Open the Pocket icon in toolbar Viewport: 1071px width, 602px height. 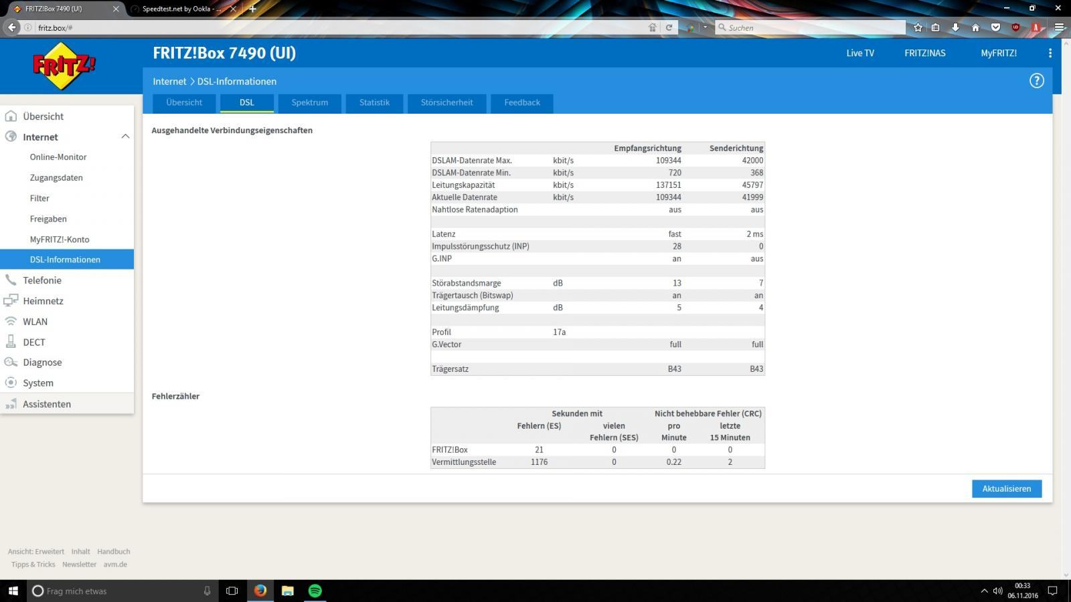995,27
